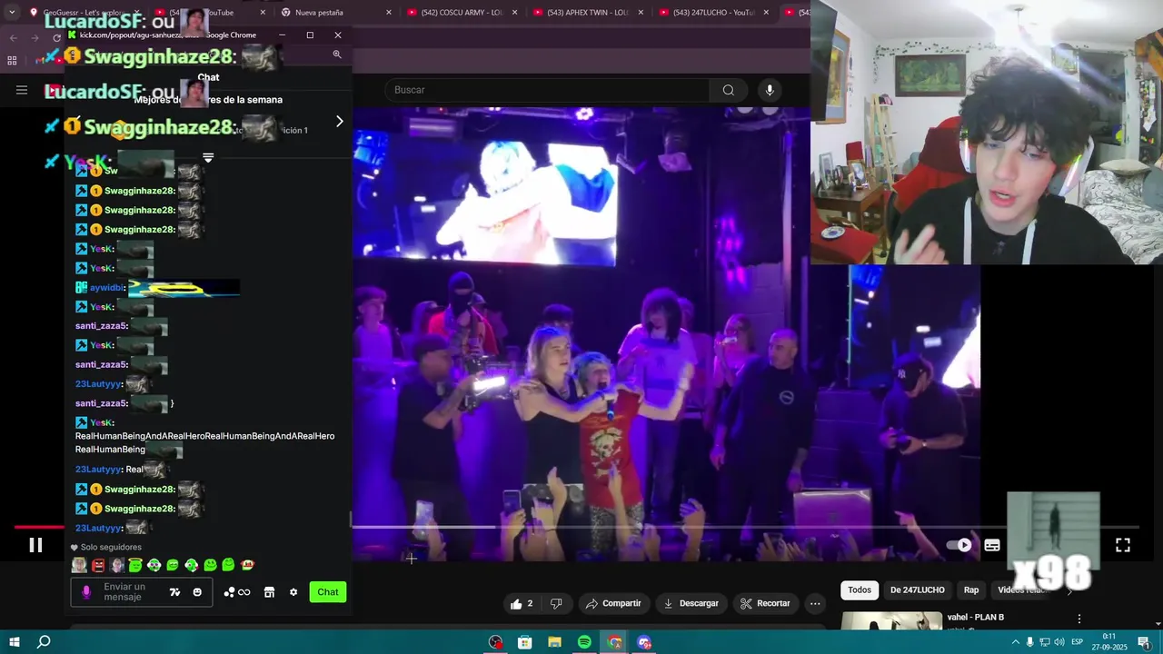This screenshot has height=654, width=1163.
Task: Click the Recortar clip button
Action: click(x=765, y=603)
